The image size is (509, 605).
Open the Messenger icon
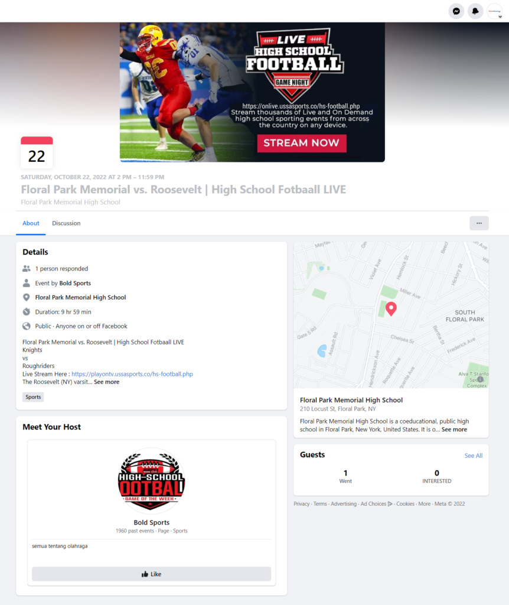(x=456, y=11)
